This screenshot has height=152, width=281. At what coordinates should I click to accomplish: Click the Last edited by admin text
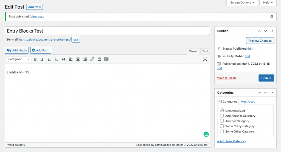pos(172,145)
